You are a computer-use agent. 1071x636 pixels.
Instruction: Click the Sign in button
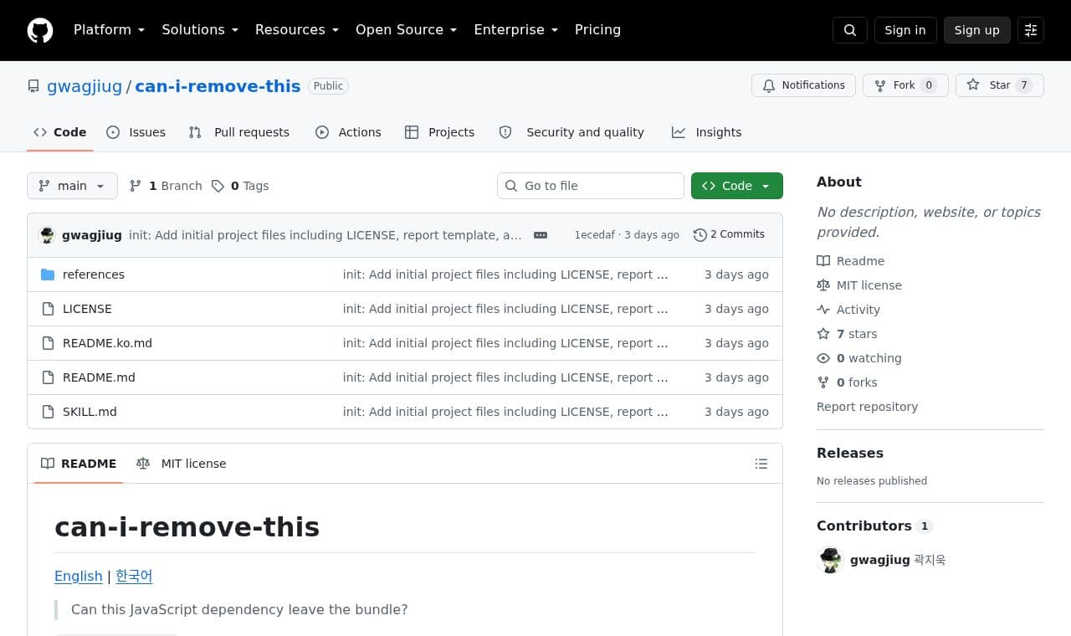905,30
